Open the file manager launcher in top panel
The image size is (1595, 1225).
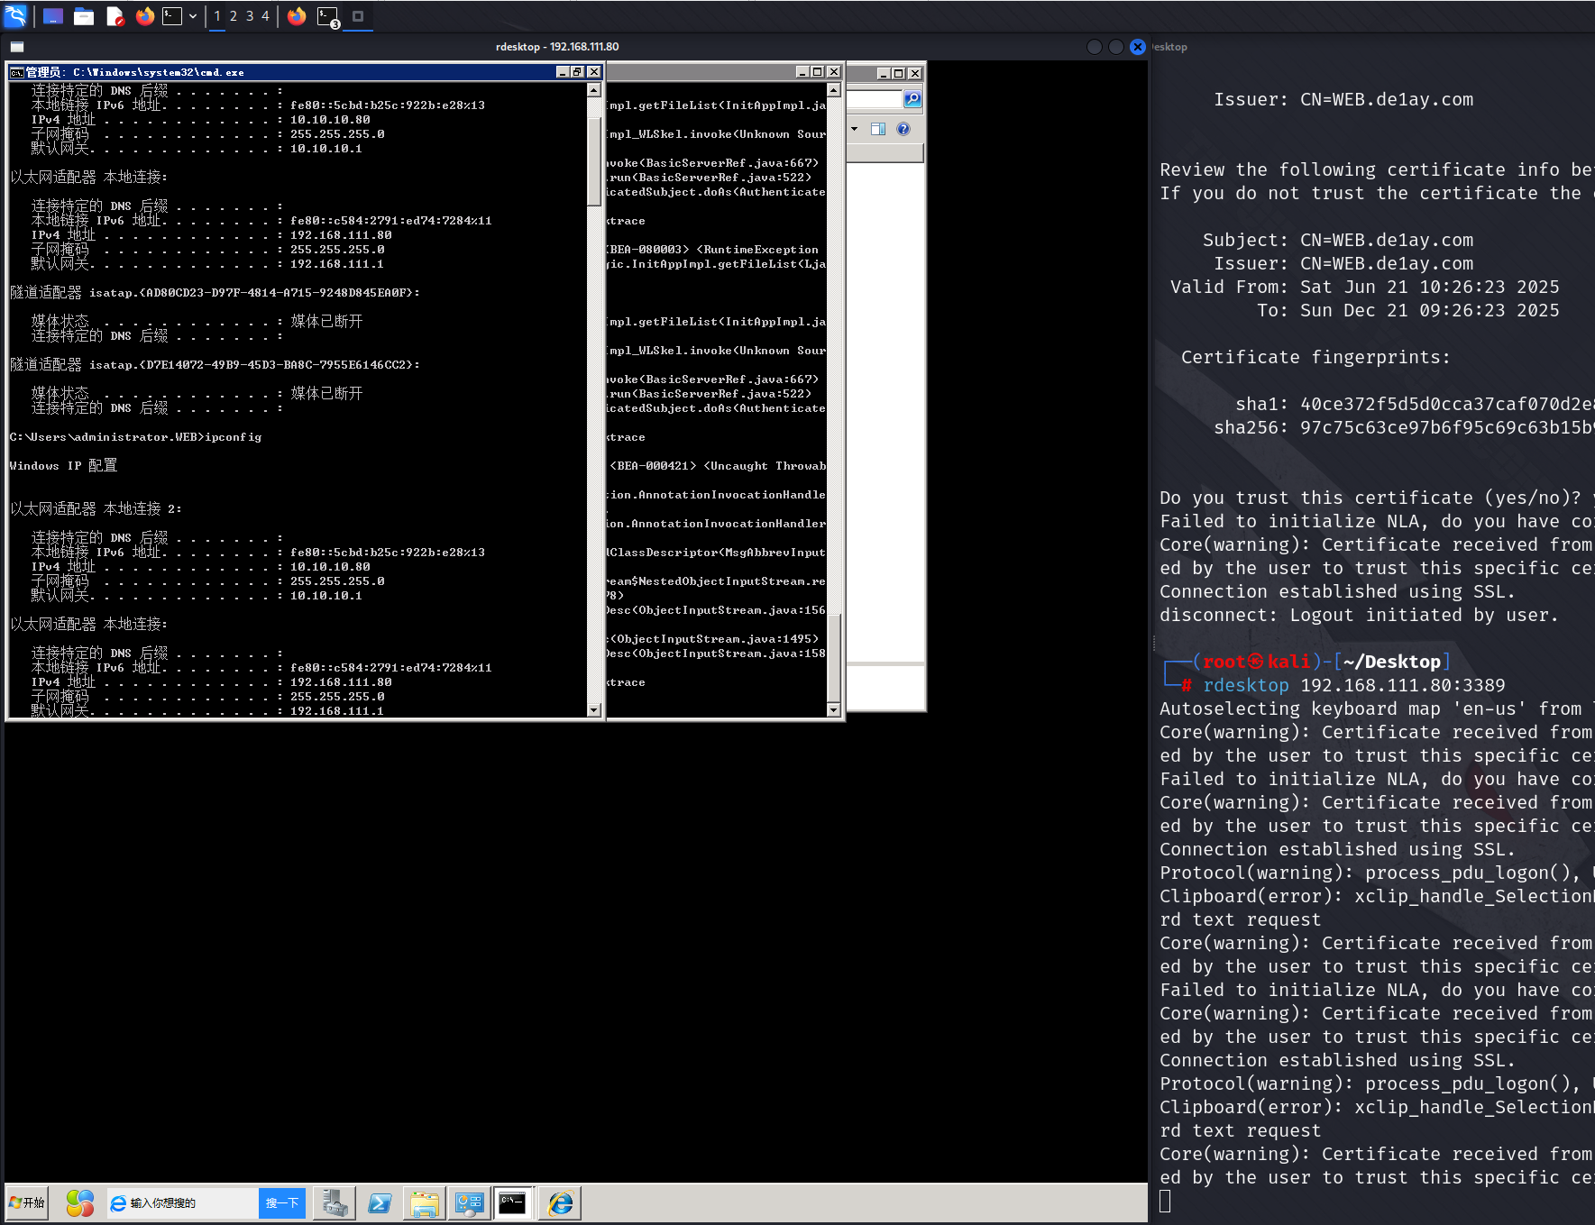coord(84,16)
